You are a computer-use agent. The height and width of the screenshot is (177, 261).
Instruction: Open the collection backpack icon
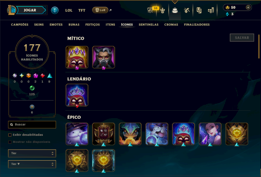point(175,10)
